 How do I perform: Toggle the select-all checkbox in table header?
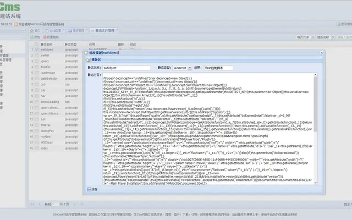point(37,44)
